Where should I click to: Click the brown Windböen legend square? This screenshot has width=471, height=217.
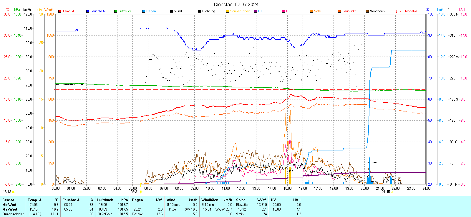(x=367, y=11)
